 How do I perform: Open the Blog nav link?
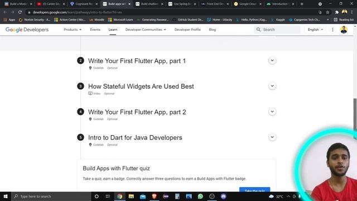click(213, 30)
